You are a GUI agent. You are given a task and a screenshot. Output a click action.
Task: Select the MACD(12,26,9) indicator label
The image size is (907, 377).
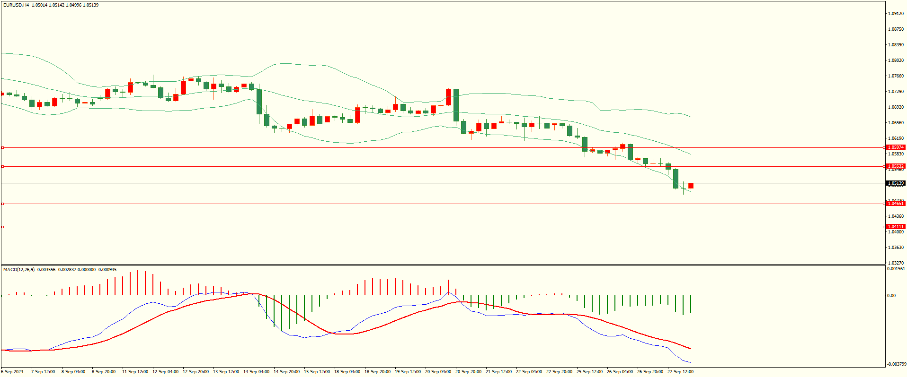[x=18, y=270]
